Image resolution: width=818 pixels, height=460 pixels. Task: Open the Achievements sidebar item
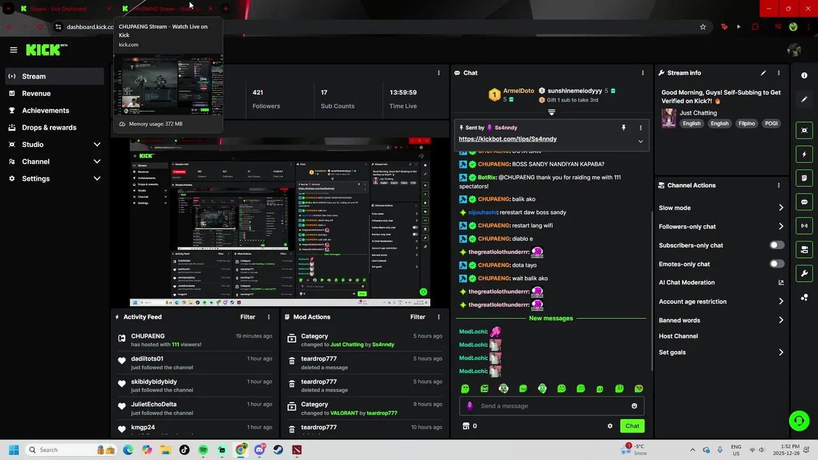coord(54,111)
